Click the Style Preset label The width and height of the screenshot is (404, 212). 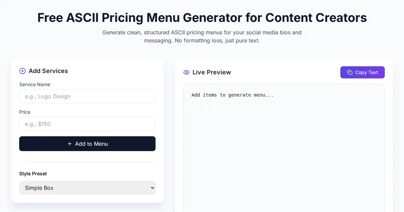pyautogui.click(x=33, y=174)
